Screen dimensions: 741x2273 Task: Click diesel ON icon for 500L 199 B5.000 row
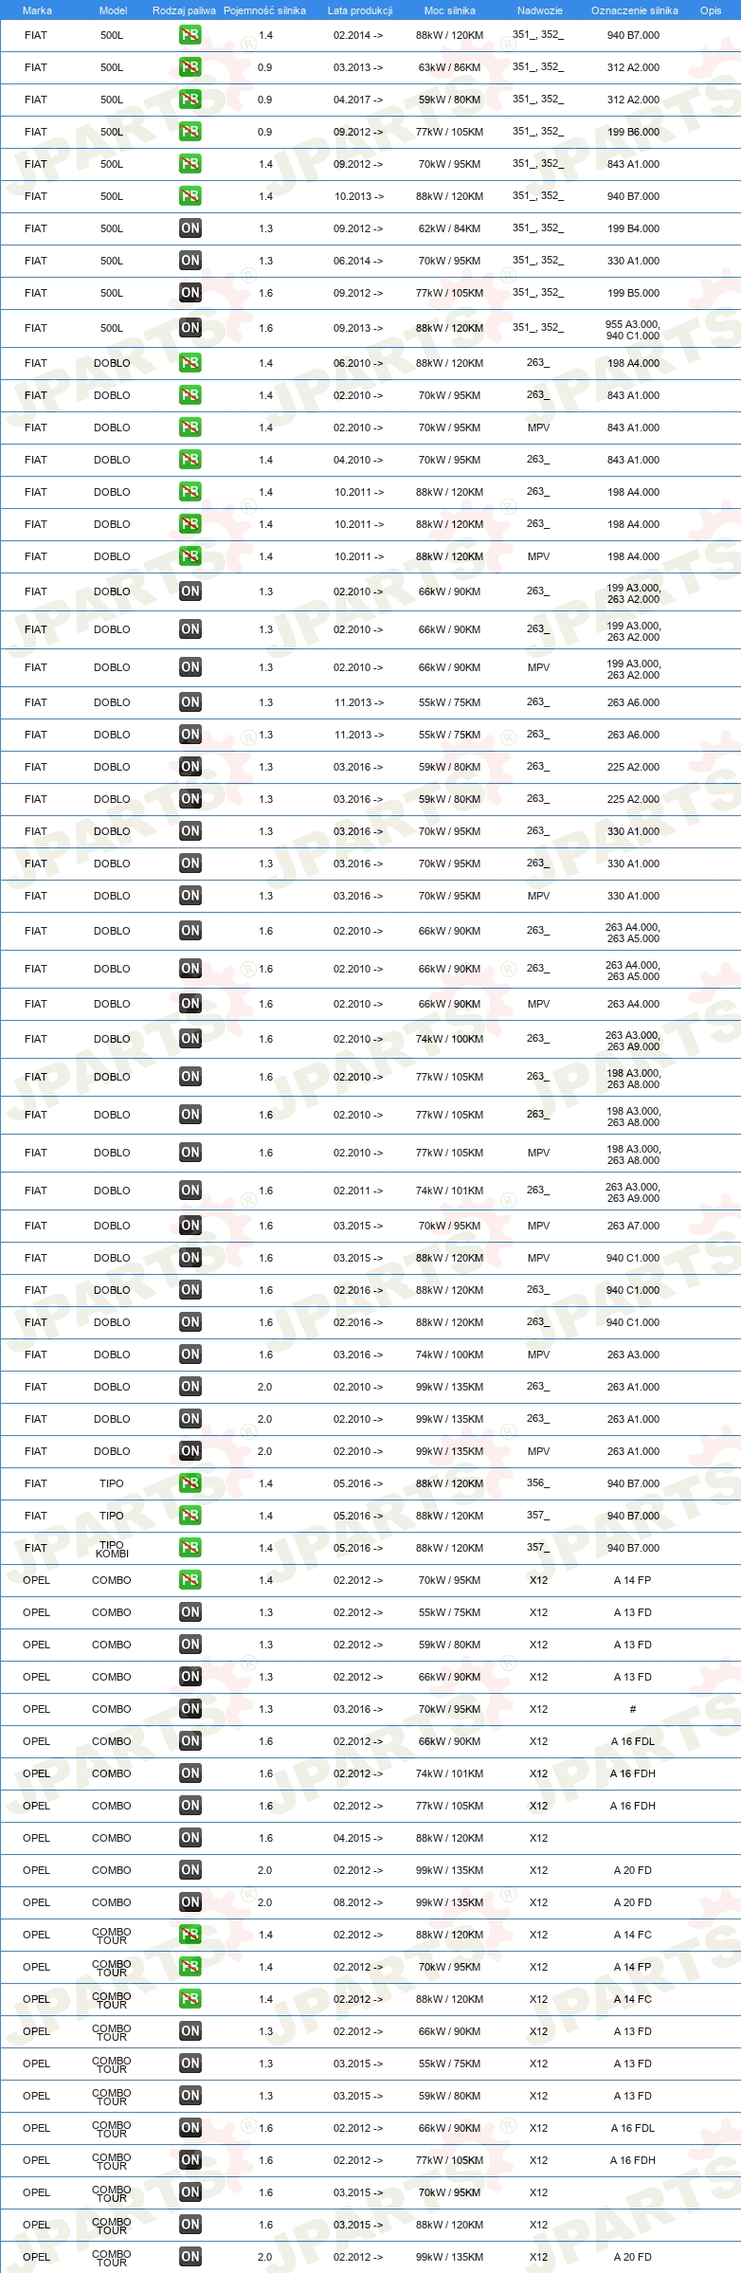[190, 293]
